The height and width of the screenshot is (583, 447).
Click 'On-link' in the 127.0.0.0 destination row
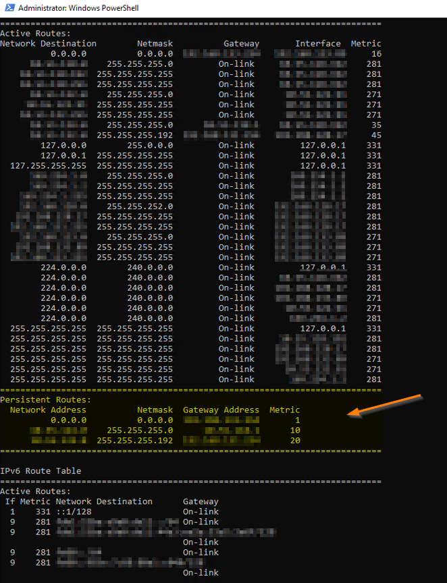(x=236, y=145)
